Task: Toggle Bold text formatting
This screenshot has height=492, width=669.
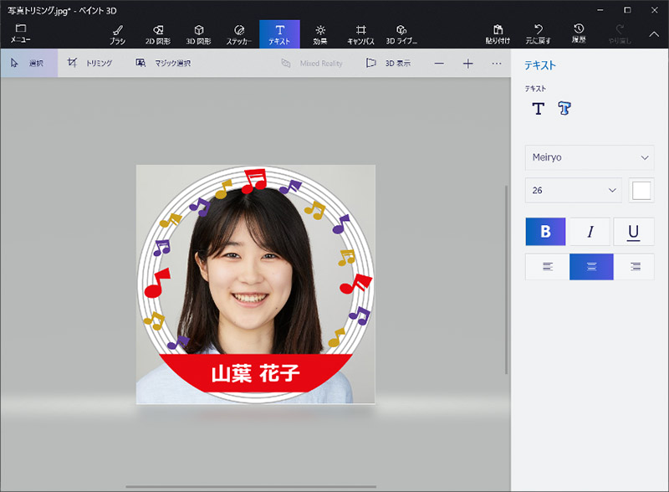Action: point(546,232)
